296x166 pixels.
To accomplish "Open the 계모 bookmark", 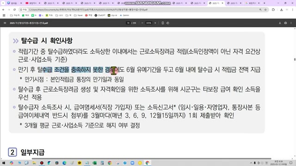I will [25, 15].
